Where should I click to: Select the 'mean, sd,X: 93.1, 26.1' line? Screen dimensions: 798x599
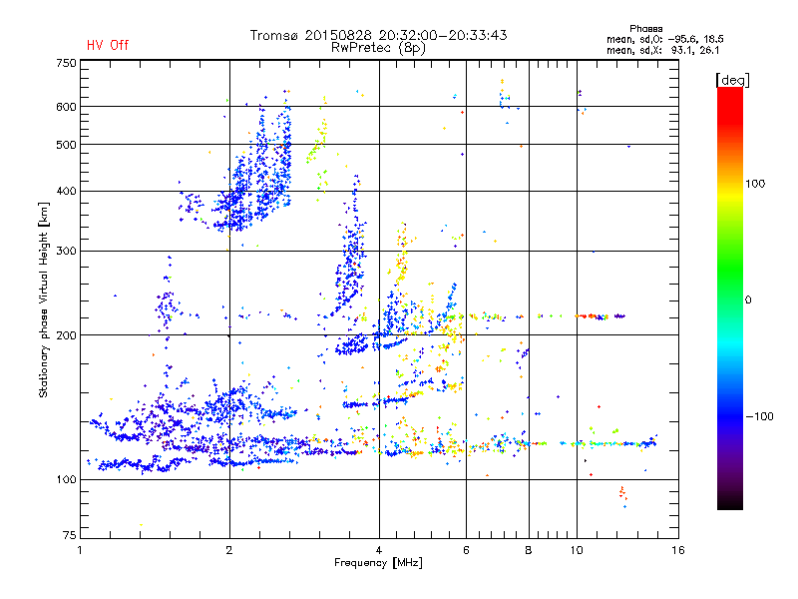(x=662, y=50)
